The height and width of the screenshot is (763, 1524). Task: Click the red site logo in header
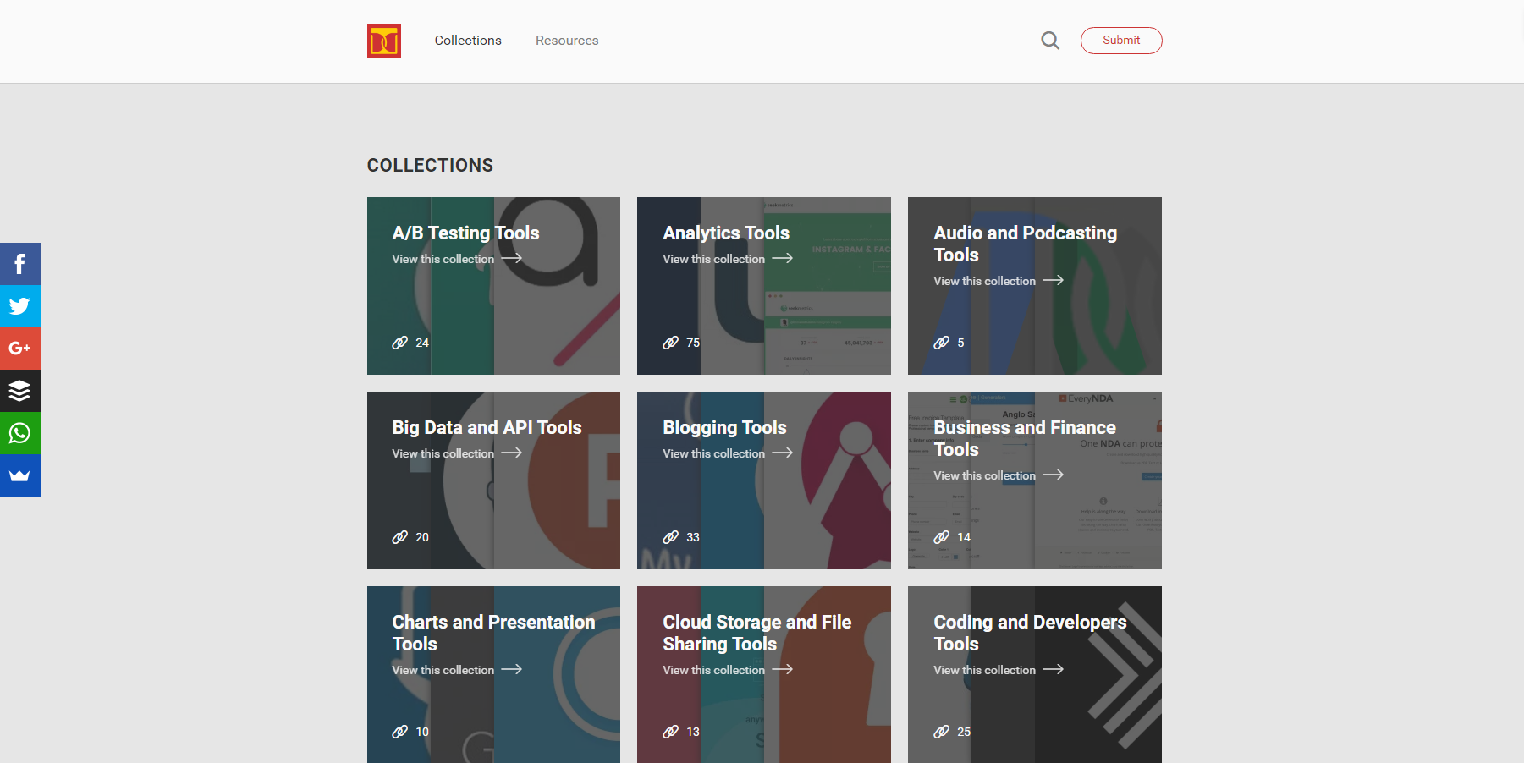383,41
